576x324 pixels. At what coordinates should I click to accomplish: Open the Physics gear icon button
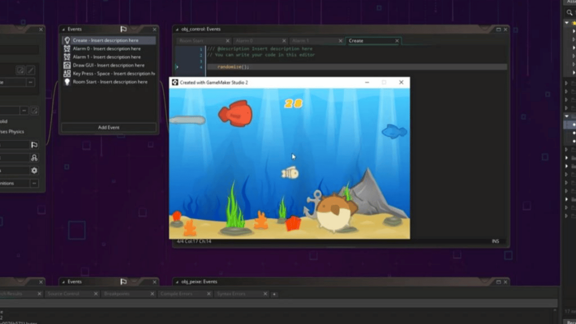coord(34,171)
